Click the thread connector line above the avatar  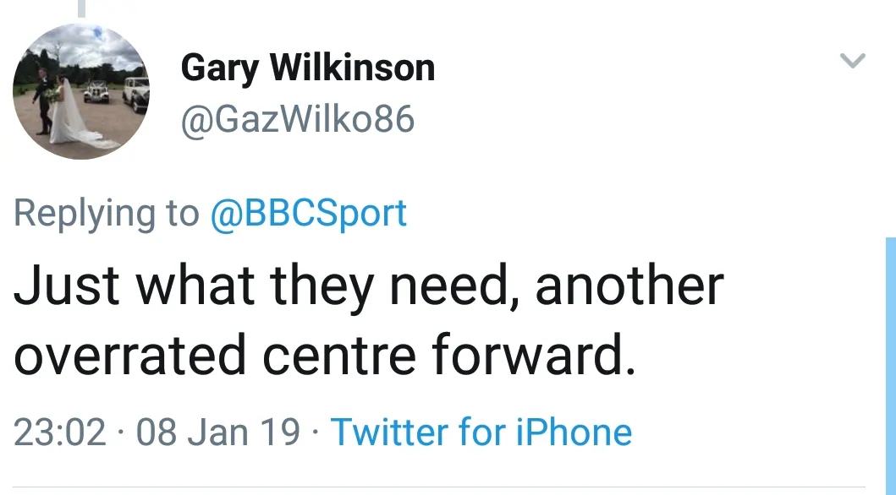[x=82, y=8]
